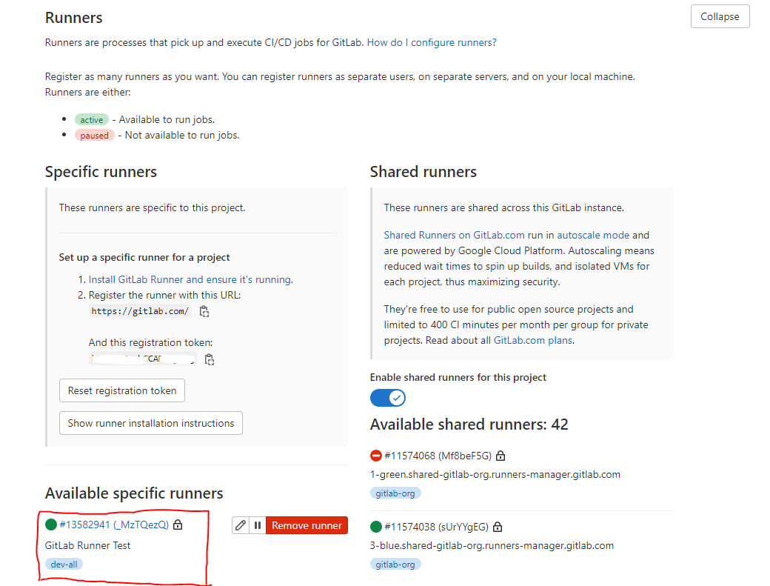Click the green active badge

tap(91, 120)
